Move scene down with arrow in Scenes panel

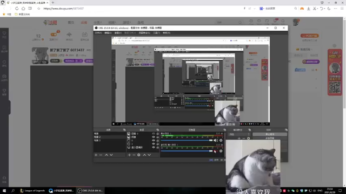111,155
